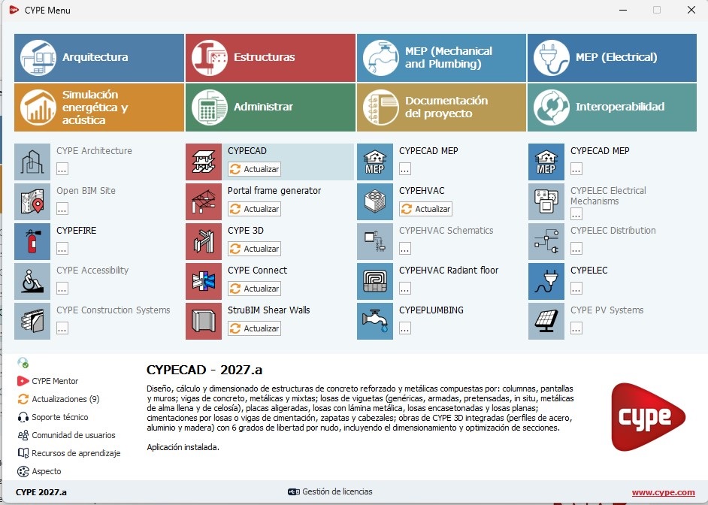The image size is (708, 505).
Task: Launch the CYPE Architecture app icon
Action: pyautogui.click(x=32, y=162)
